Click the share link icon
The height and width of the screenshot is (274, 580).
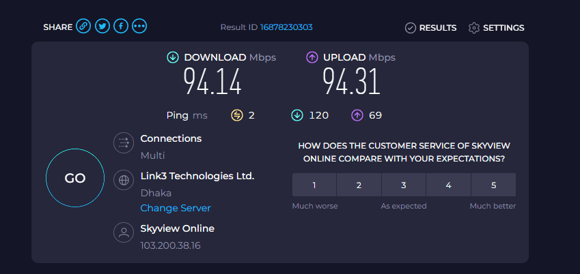(83, 27)
